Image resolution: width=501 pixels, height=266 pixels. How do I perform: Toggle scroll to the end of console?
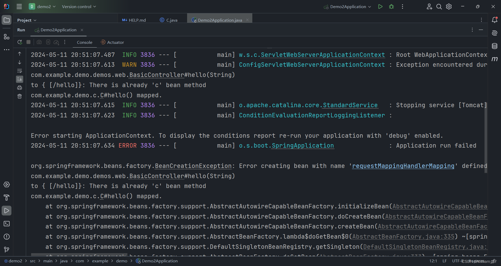click(x=20, y=79)
